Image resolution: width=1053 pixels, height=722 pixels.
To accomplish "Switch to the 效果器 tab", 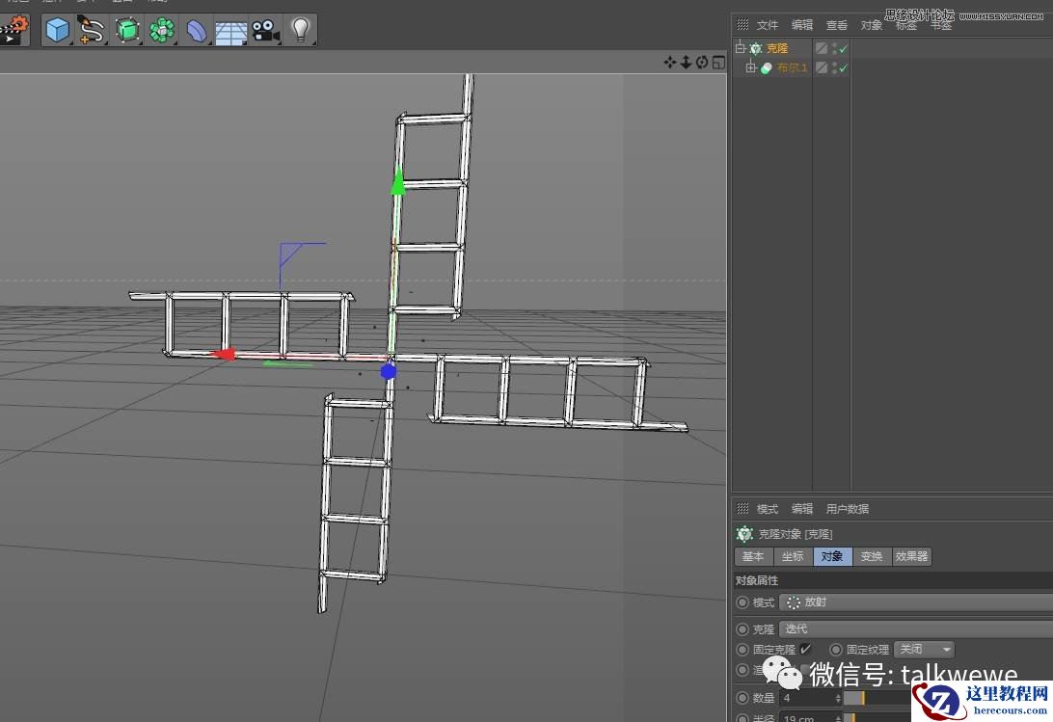I will coord(910,556).
